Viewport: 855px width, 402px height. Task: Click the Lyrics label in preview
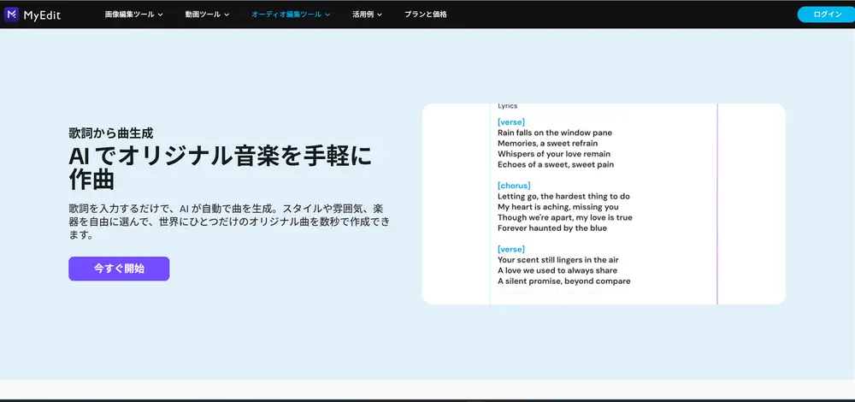click(508, 106)
